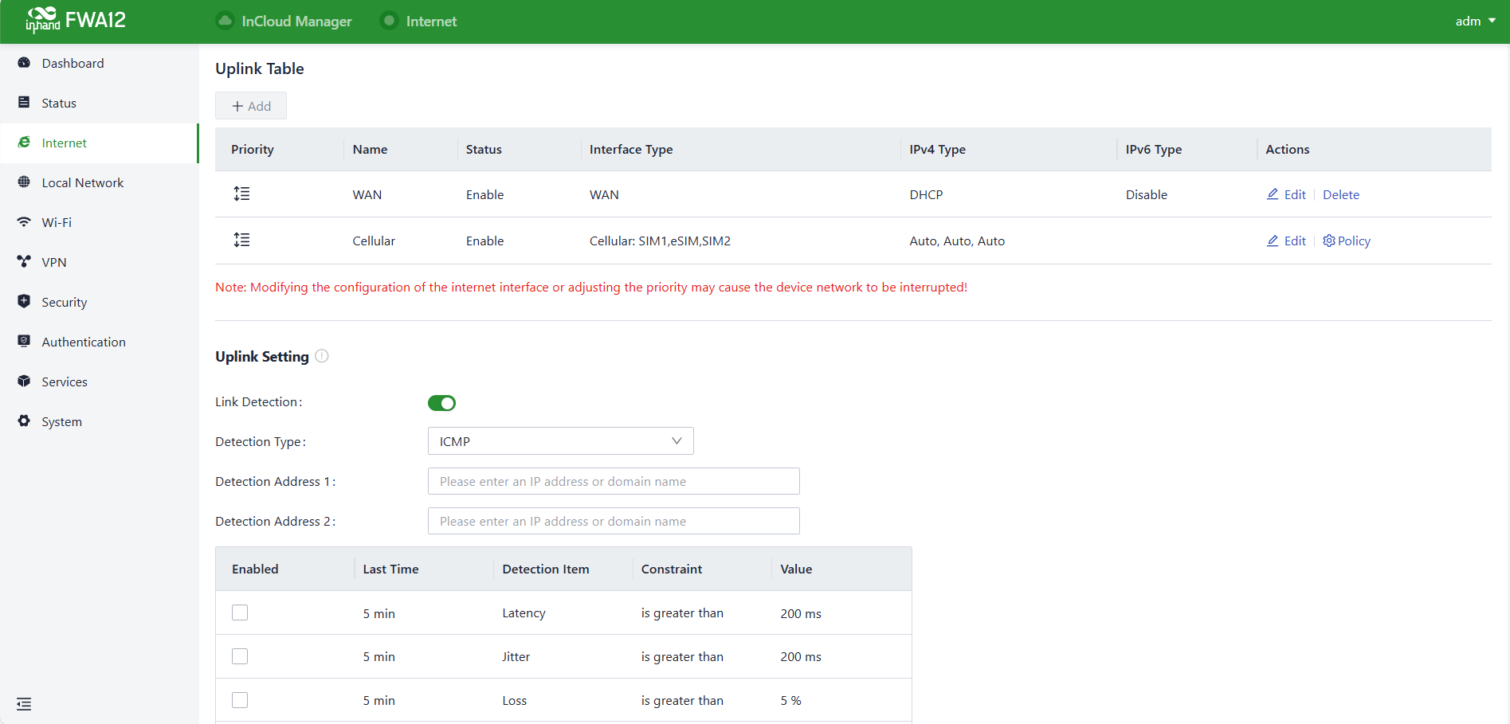
Task: Open the Detection Type ICMP dropdown
Action: tap(560, 441)
